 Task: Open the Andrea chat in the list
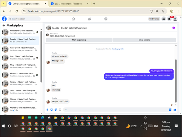(20, 109)
